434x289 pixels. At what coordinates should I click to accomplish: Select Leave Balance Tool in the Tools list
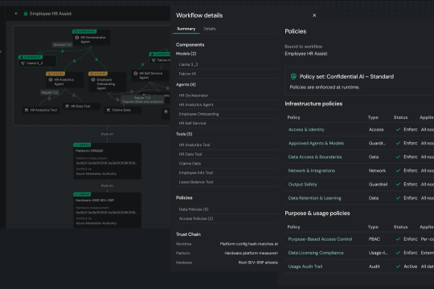(227, 182)
